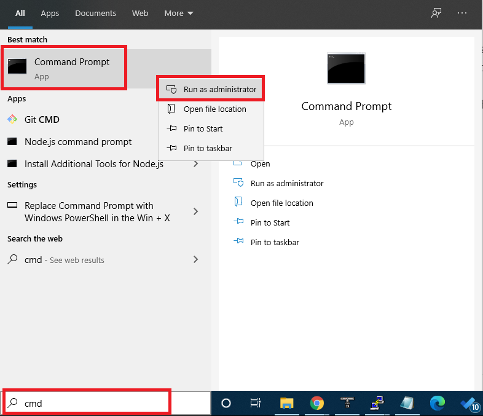Click the Node.js command prompt icon
The height and width of the screenshot is (416, 483).
12,142
